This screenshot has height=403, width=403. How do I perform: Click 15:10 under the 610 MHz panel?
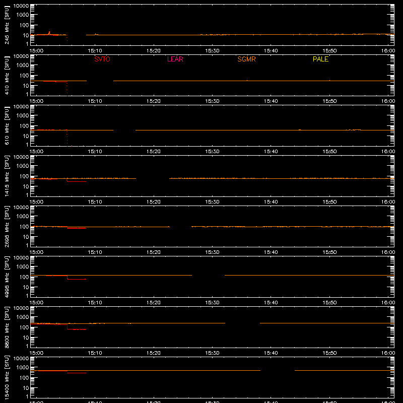95,152
